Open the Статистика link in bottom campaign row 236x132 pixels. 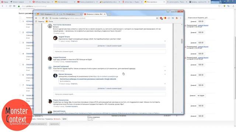pyautogui.click(x=40, y=119)
